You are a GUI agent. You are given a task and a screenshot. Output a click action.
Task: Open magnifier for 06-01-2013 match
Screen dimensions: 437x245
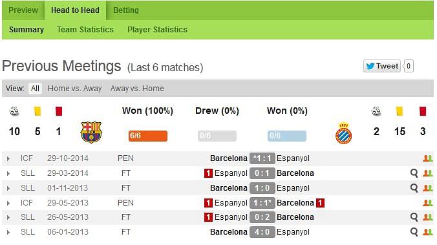pos(414,232)
